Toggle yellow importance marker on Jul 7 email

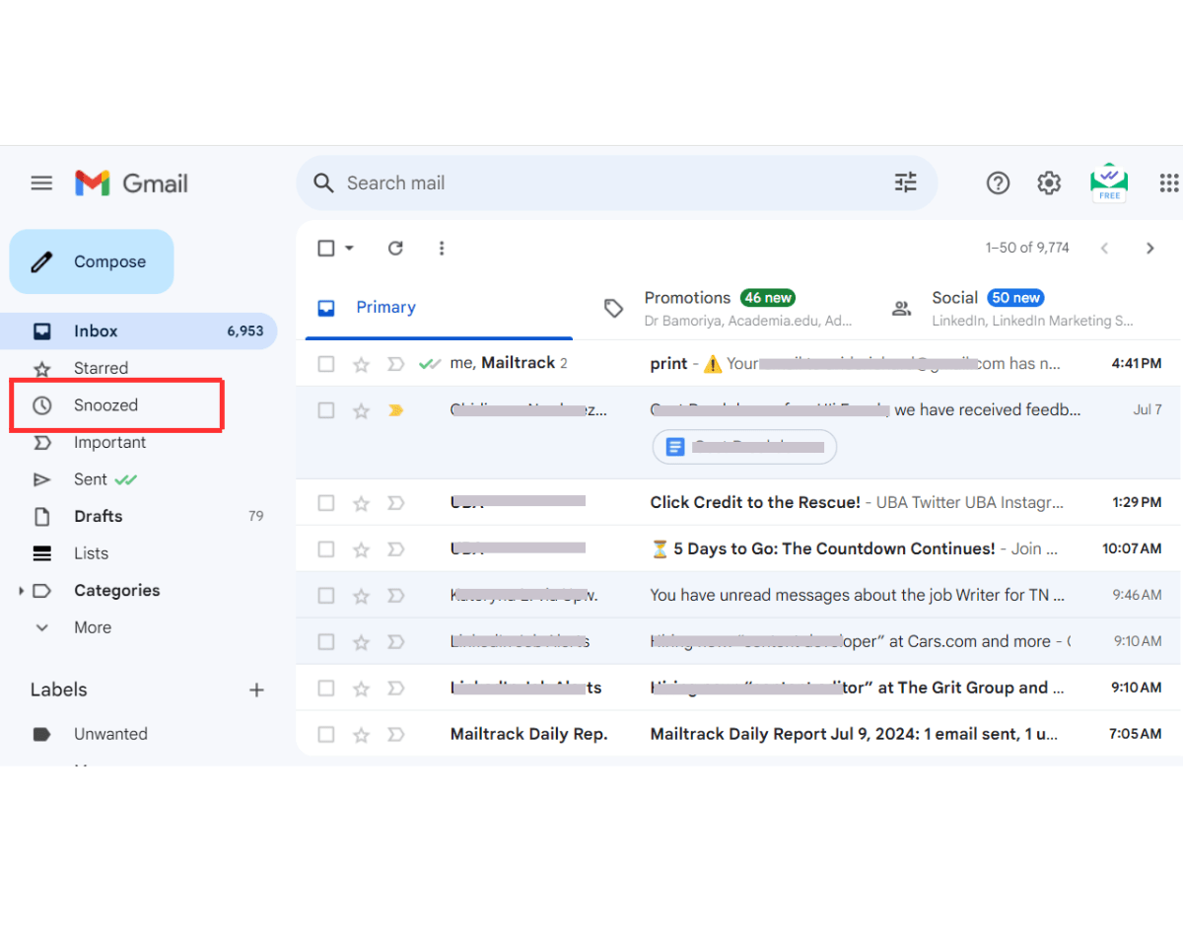coord(395,410)
